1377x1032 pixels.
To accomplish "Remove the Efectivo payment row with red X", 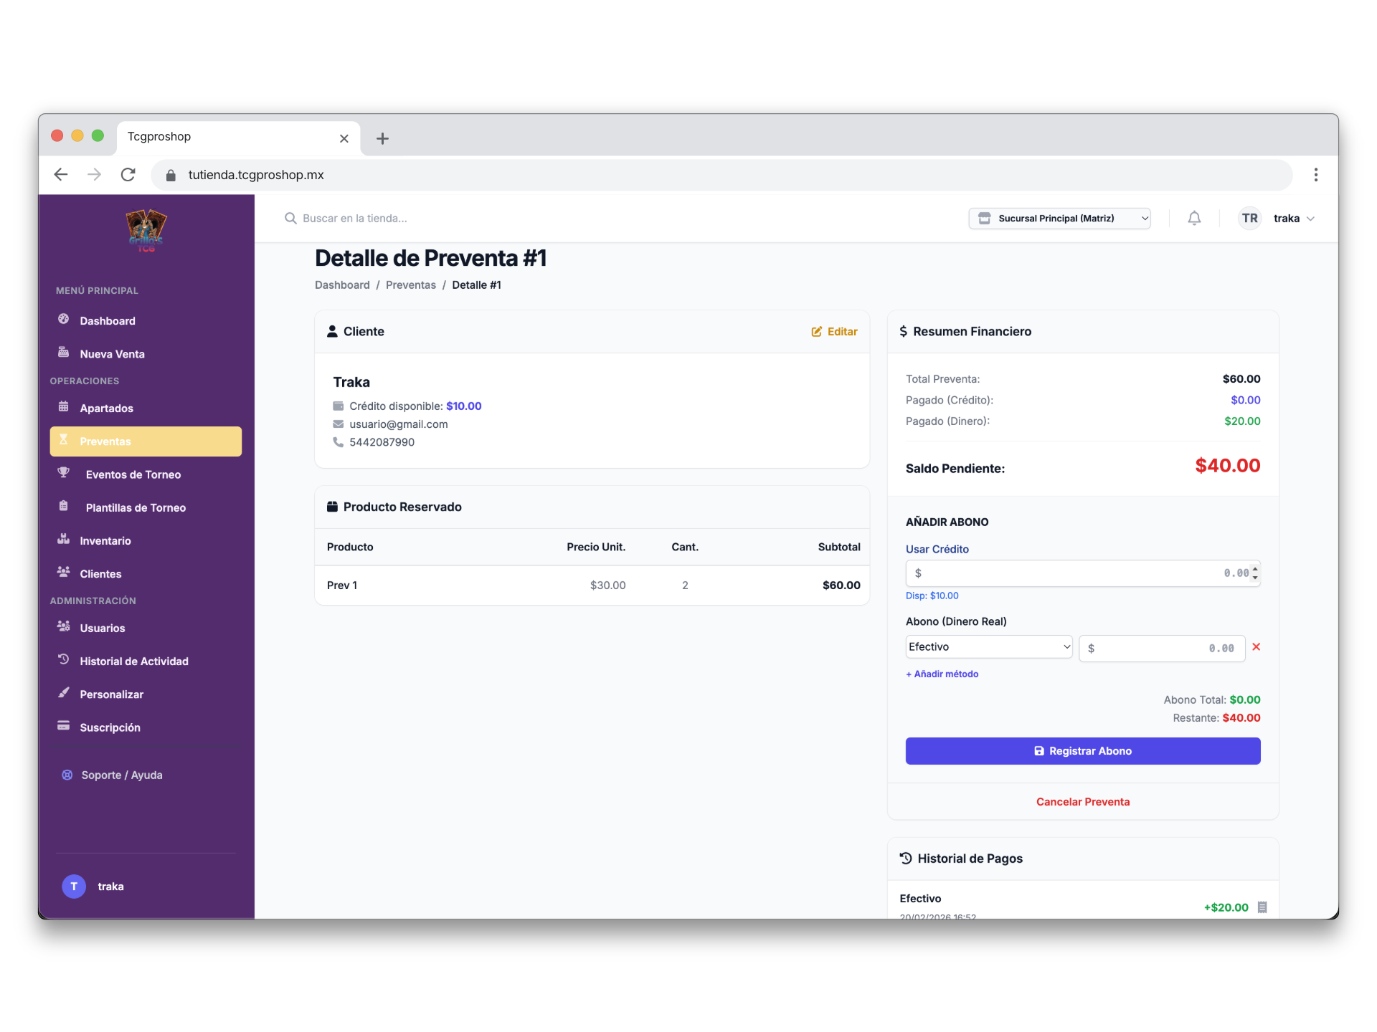I will (x=1256, y=647).
